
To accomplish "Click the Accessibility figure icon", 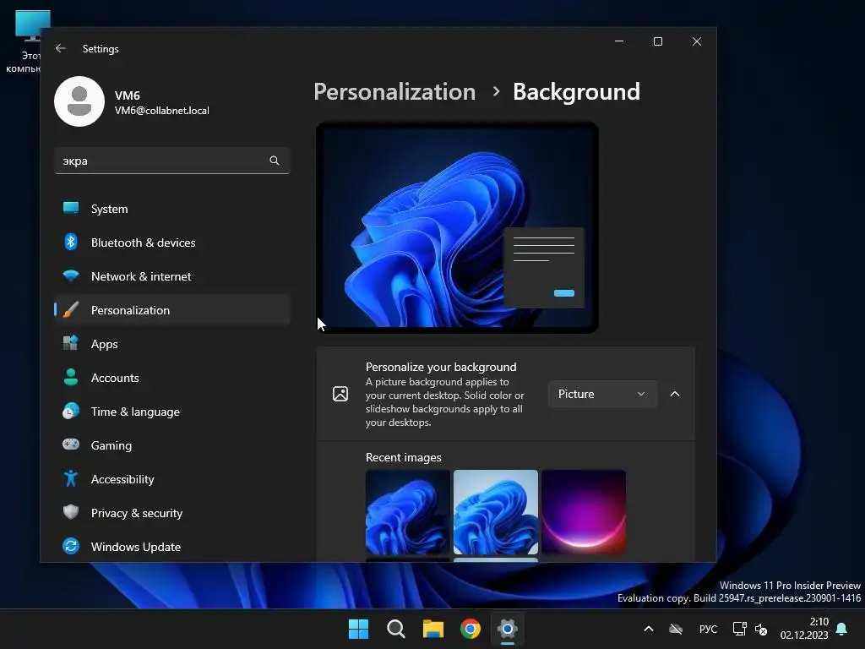I will pos(71,478).
